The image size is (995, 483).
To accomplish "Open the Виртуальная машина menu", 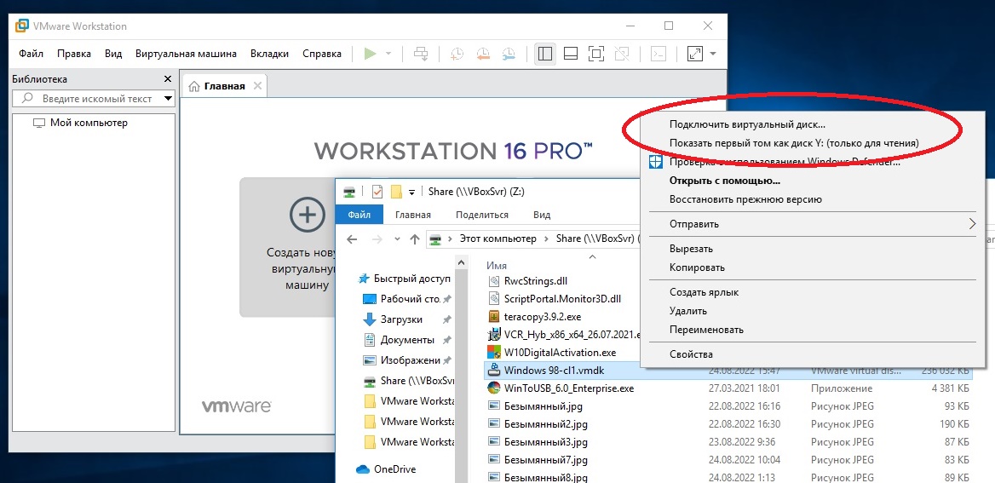I will (186, 54).
